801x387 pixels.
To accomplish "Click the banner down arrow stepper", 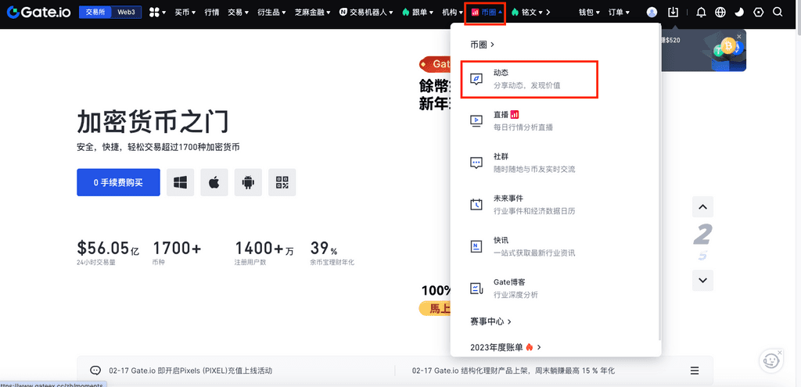I will (702, 280).
